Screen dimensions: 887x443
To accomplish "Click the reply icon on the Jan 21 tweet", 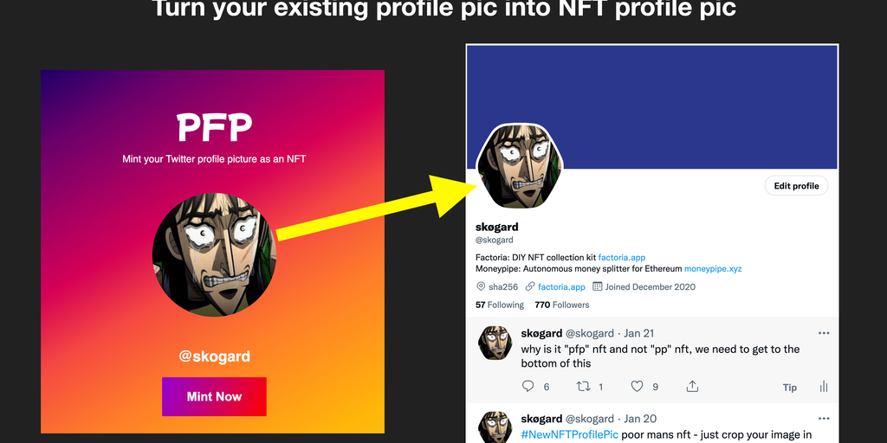I will (528, 387).
